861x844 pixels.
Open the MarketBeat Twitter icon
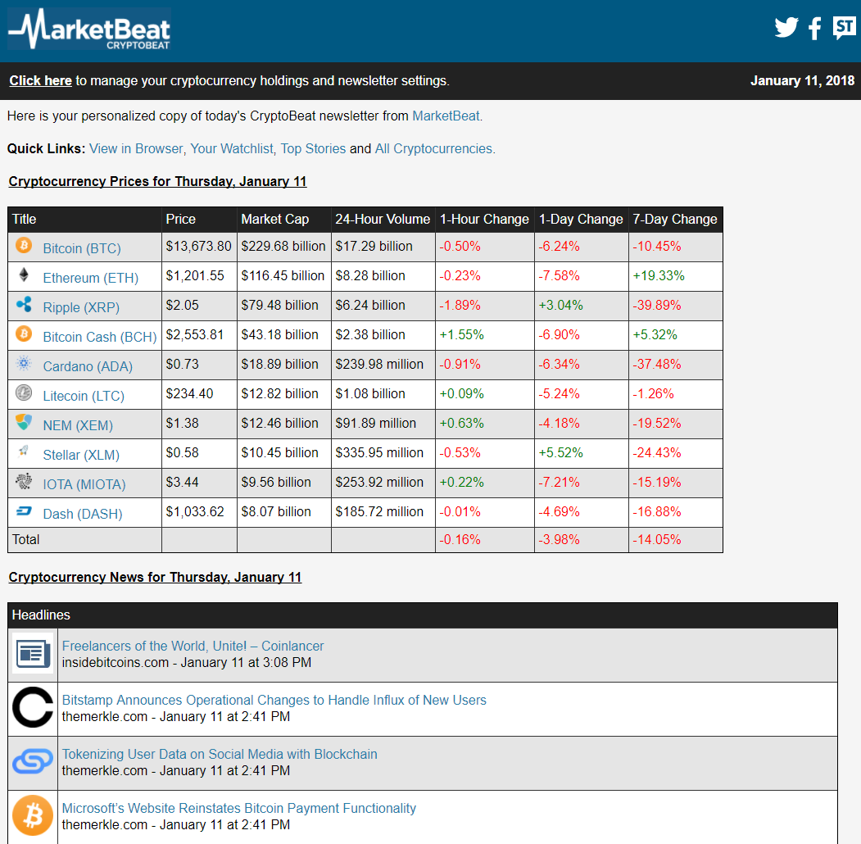786,28
